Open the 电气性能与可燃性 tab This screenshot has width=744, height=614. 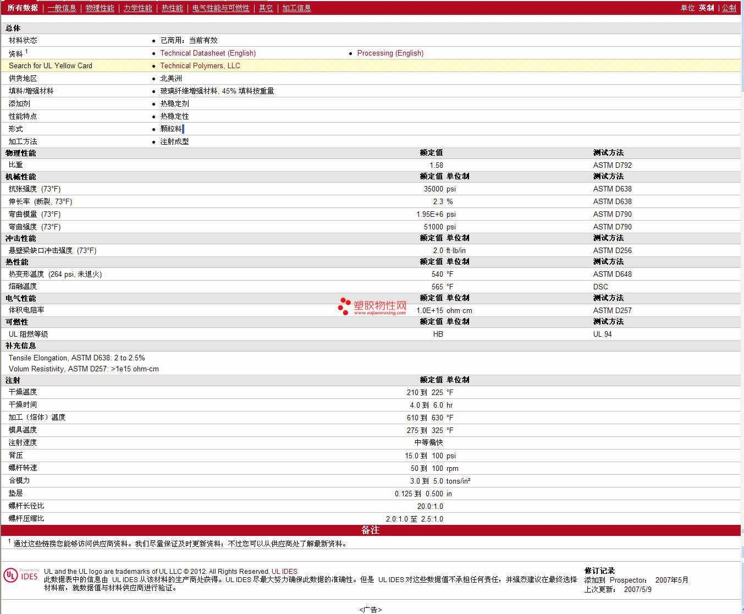(x=221, y=8)
